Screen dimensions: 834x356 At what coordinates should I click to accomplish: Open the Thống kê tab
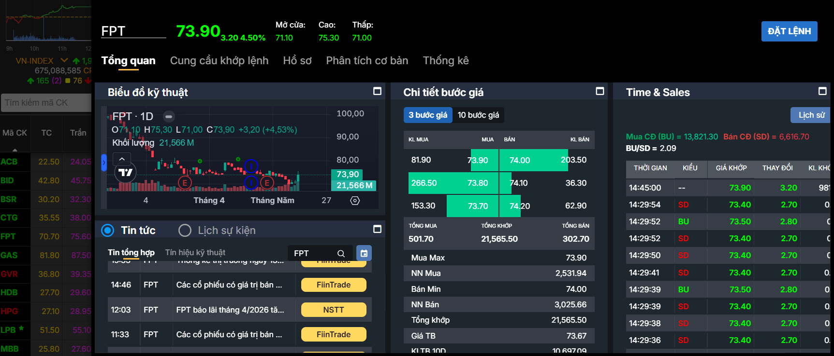[x=446, y=60]
